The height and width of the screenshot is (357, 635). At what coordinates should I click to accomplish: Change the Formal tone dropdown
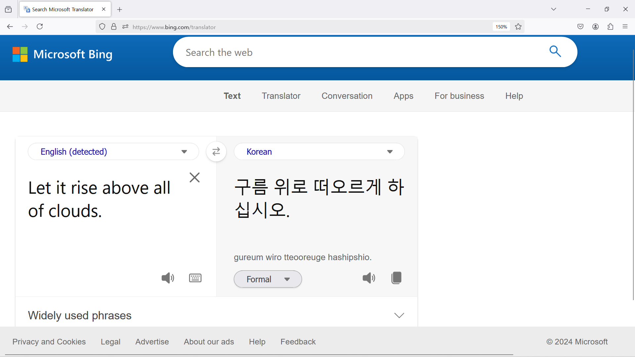click(x=268, y=279)
